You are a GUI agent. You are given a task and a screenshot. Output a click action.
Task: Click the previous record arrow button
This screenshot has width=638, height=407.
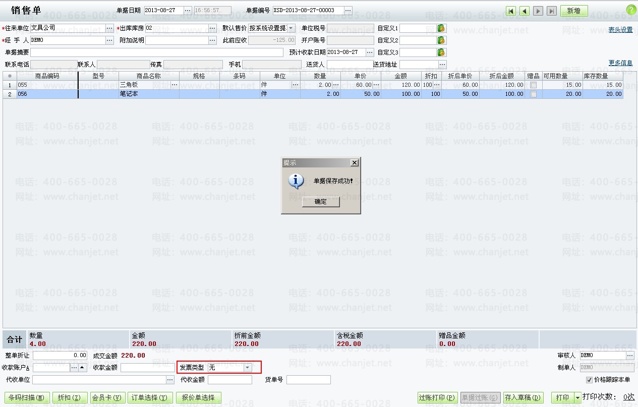click(525, 11)
